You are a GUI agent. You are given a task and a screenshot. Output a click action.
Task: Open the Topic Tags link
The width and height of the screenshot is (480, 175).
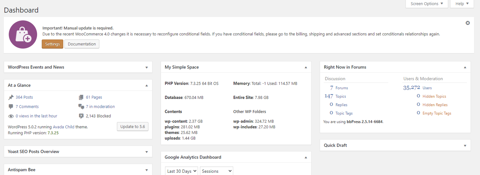pyautogui.click(x=344, y=113)
